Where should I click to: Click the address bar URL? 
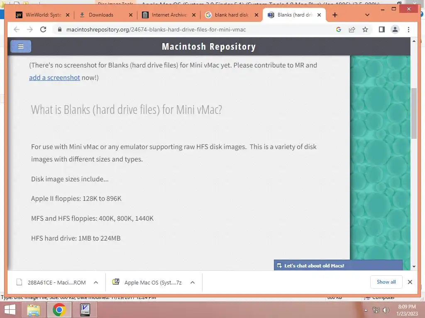[x=156, y=29]
